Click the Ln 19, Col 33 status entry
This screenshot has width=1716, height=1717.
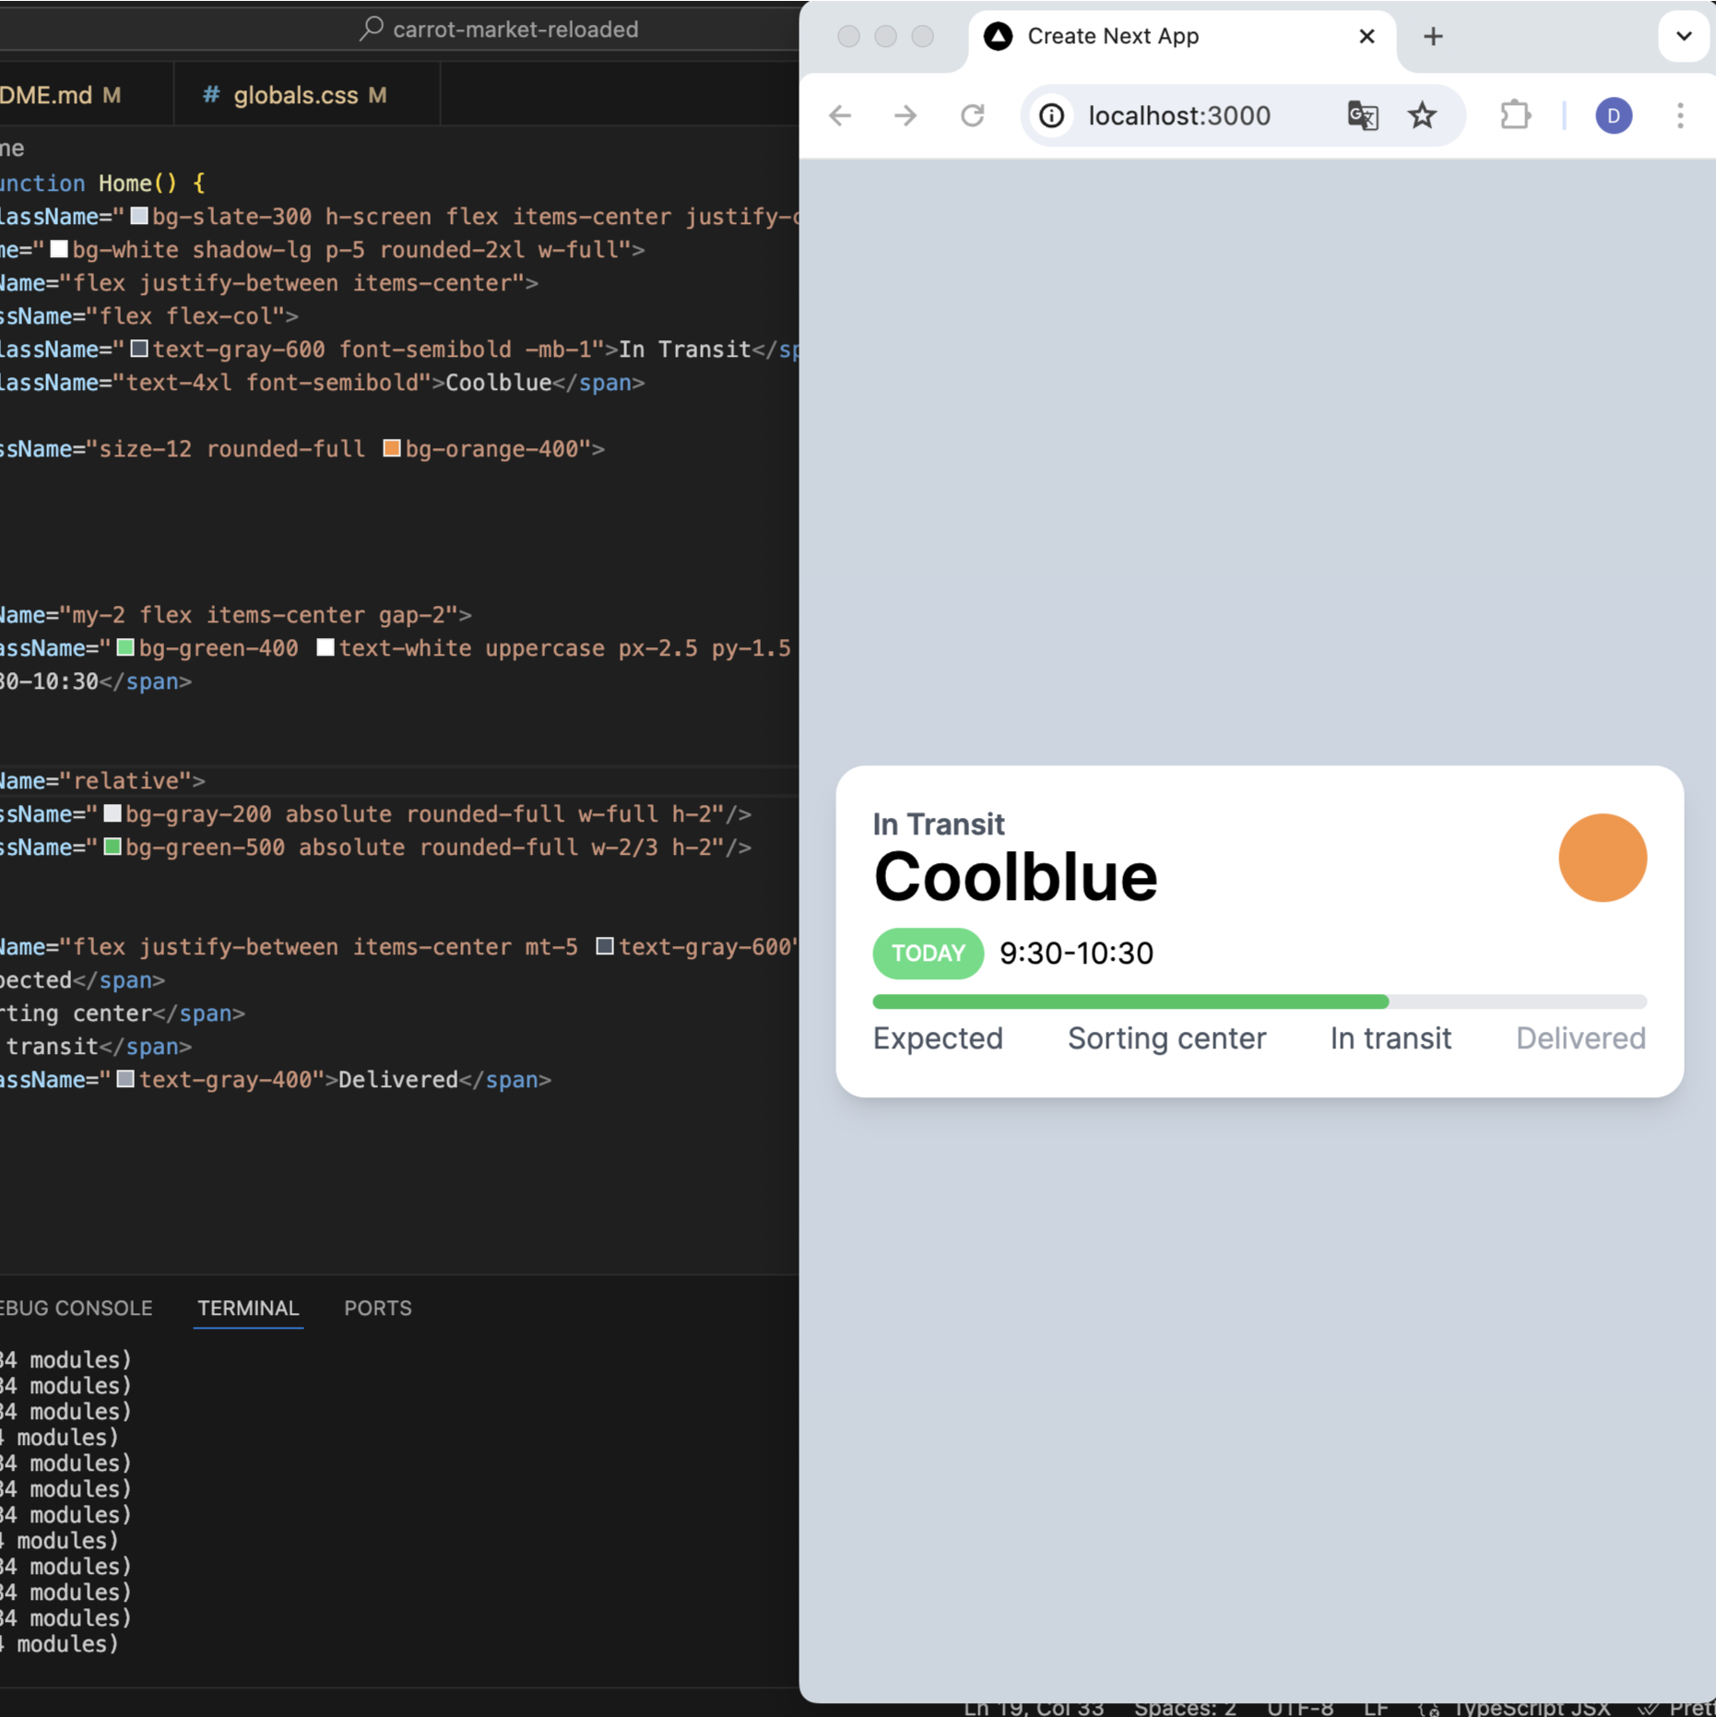1034,1708
